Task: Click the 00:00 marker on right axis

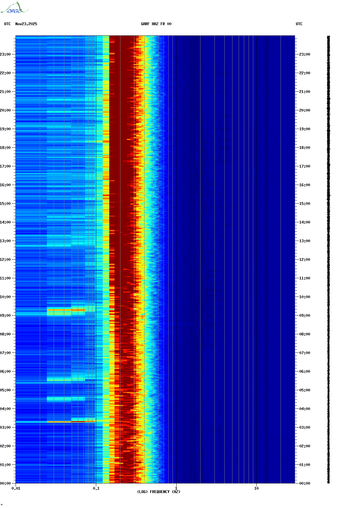Action: click(x=304, y=483)
